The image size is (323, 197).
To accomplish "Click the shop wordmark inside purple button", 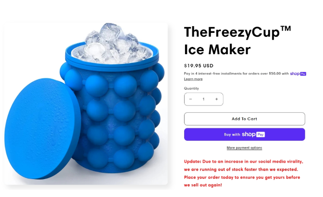I will tap(249, 135).
